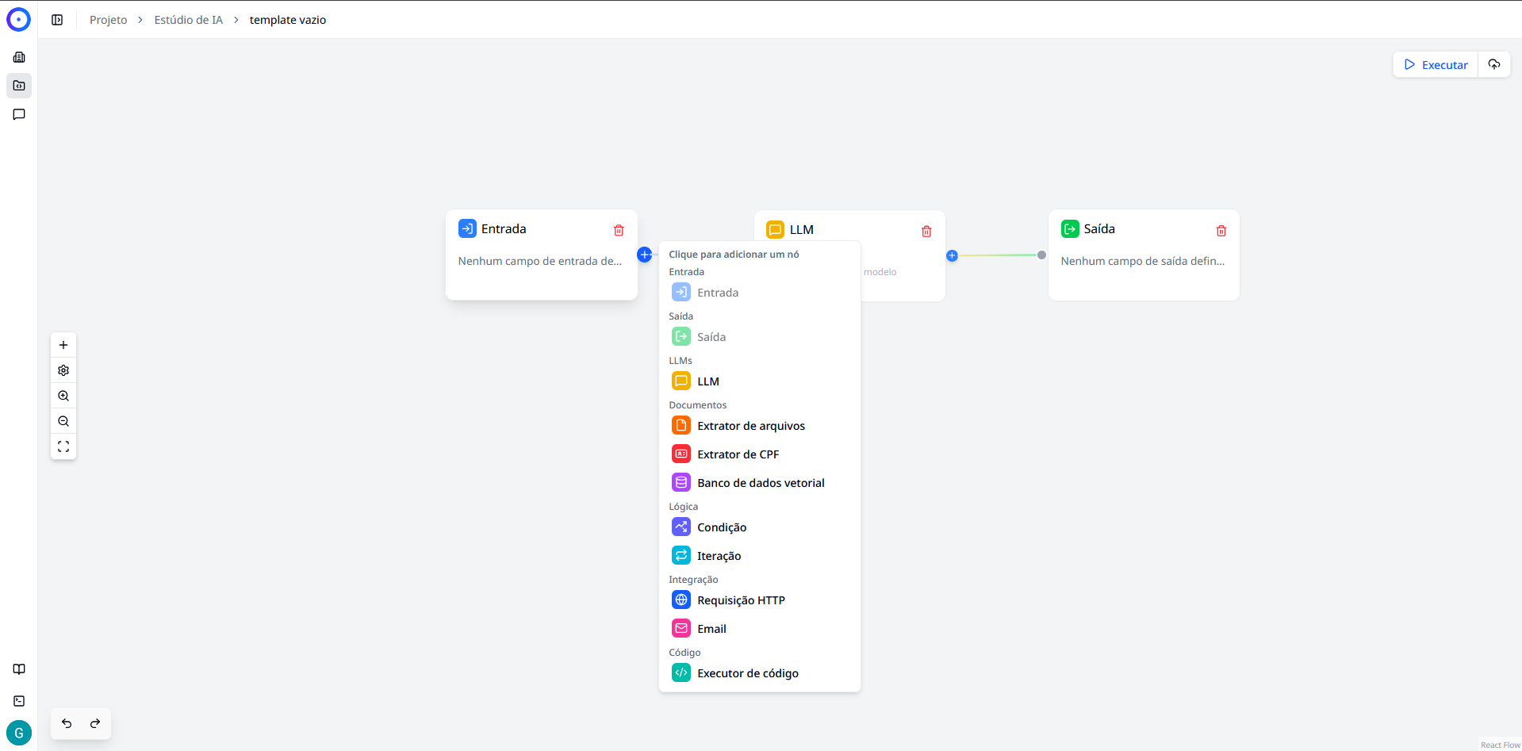Fit view using fullscreen control icon
Image resolution: width=1522 pixels, height=751 pixels.
[x=63, y=446]
